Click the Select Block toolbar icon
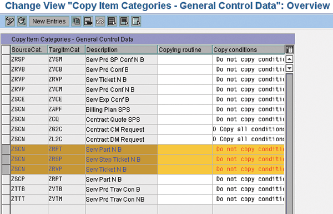333x214 pixels. [124, 21]
